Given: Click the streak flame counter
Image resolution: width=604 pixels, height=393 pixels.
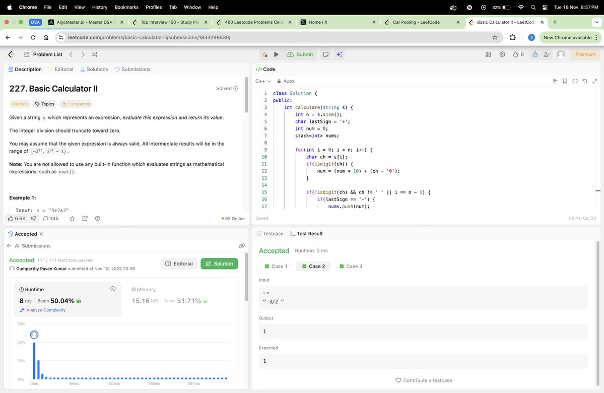Looking at the screenshot, I should coord(518,54).
